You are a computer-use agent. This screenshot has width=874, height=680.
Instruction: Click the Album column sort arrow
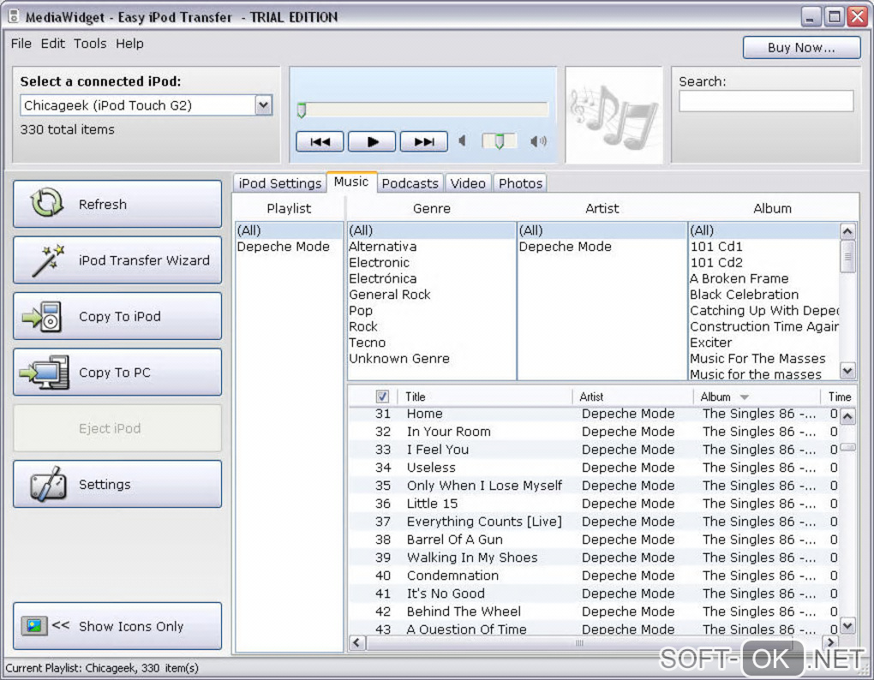744,397
